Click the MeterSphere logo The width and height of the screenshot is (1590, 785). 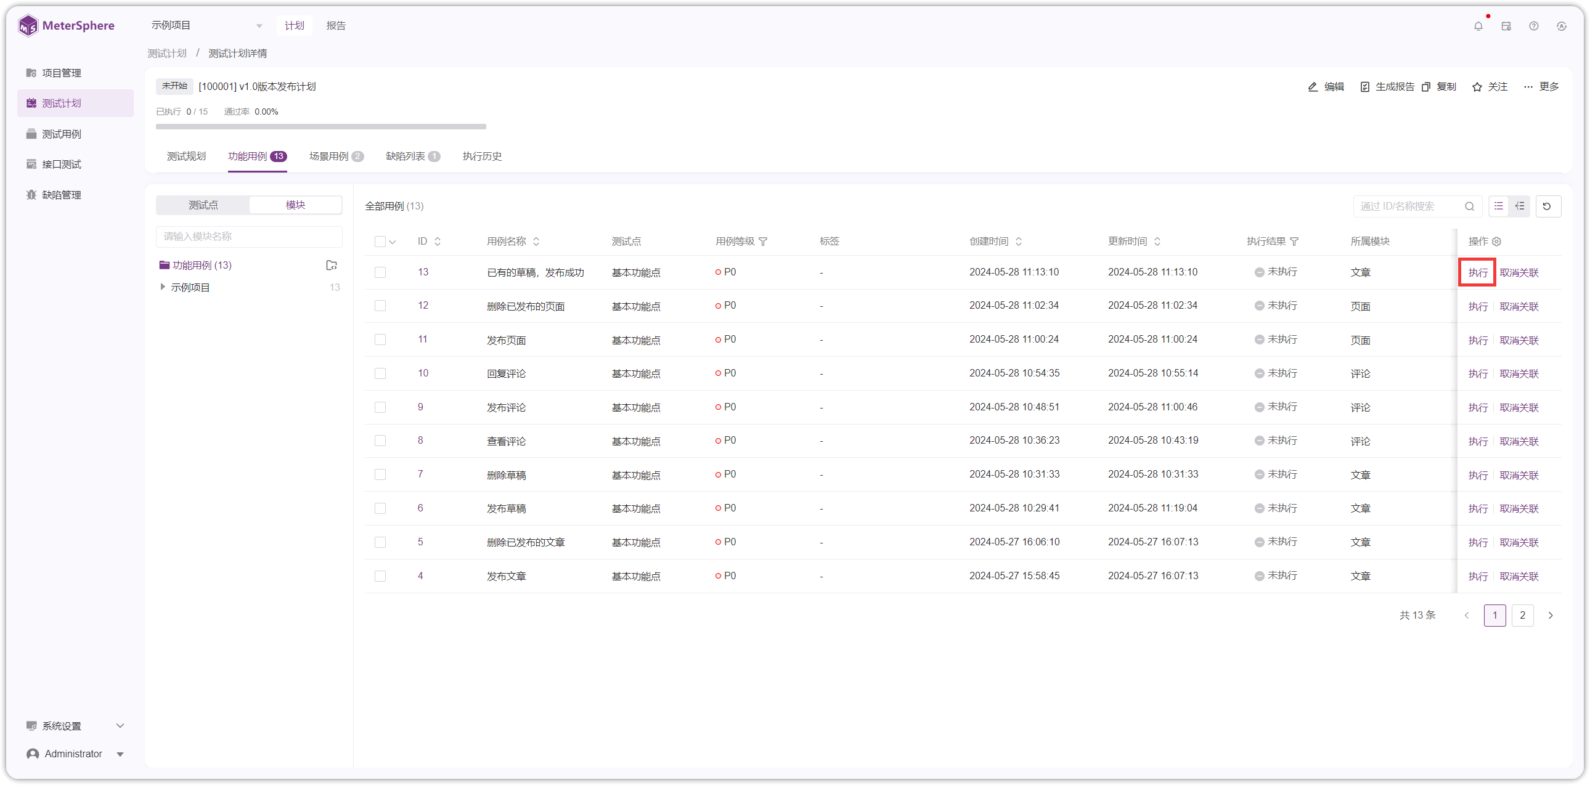67,25
